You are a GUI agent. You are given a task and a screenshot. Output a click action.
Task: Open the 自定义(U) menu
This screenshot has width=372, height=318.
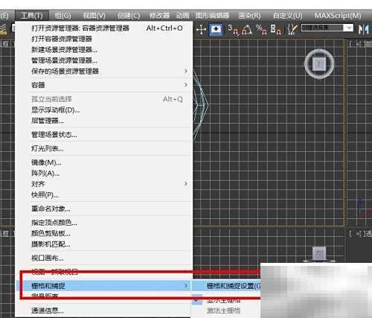288,16
